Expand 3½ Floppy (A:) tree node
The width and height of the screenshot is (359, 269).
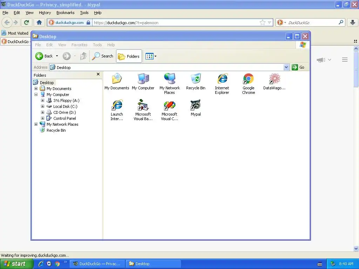tap(42, 101)
